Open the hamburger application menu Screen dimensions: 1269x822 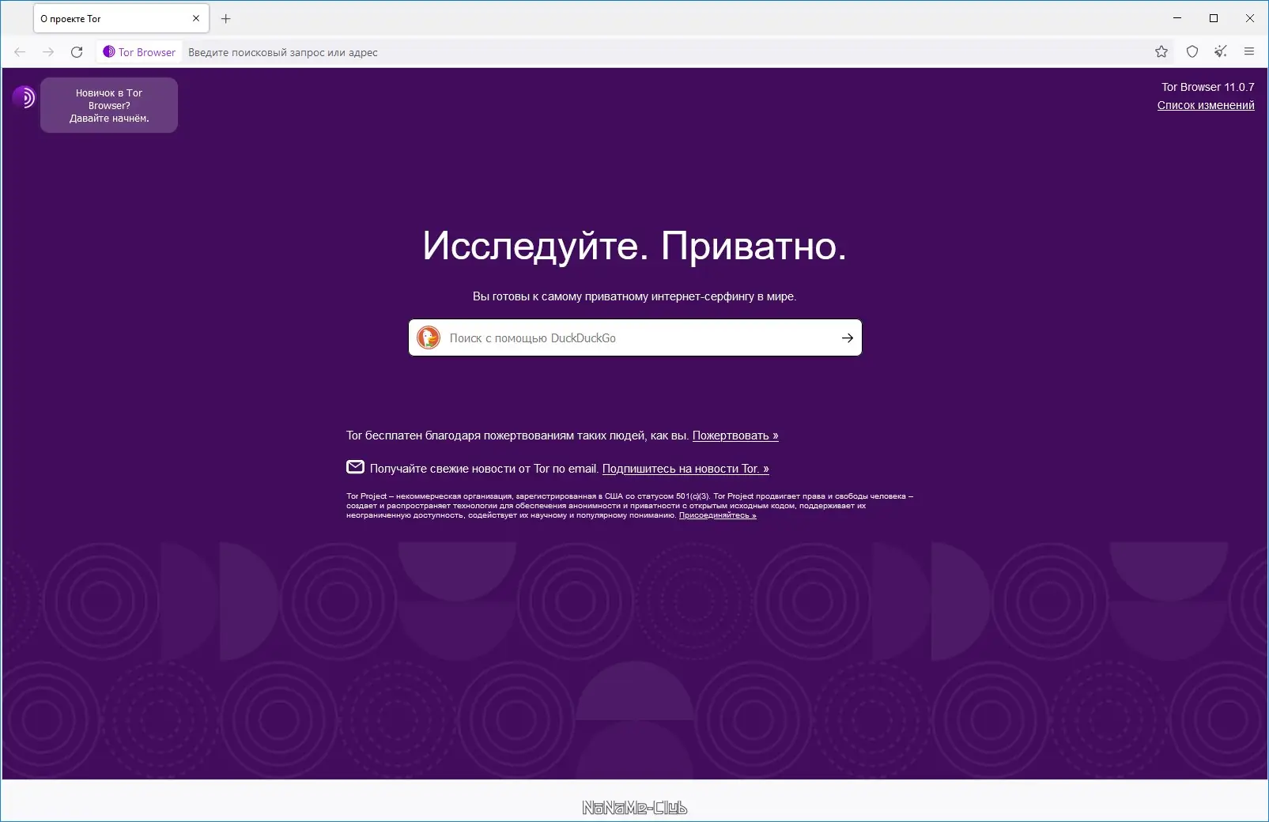tap(1249, 52)
